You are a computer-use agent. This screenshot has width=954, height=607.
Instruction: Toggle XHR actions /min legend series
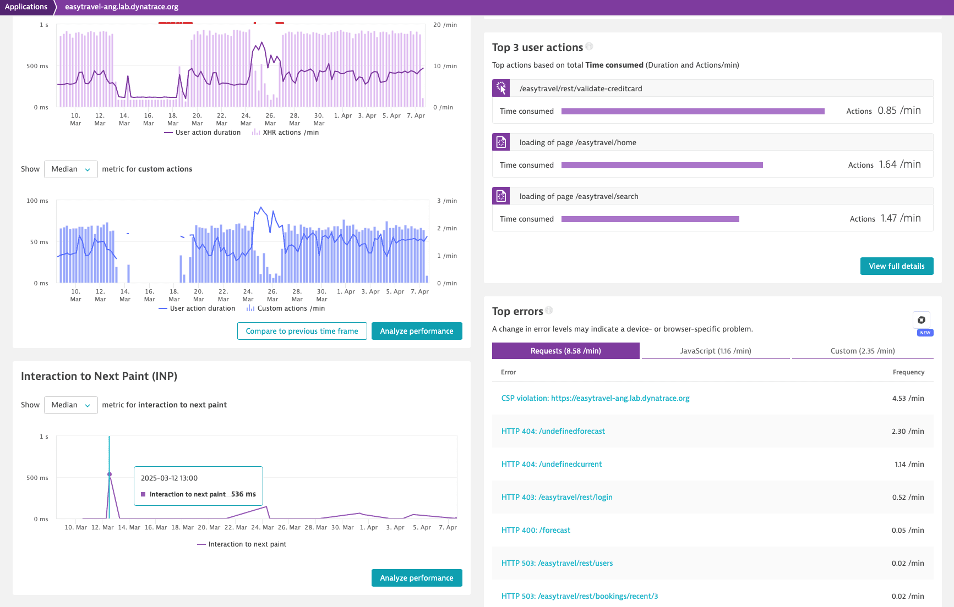click(285, 133)
